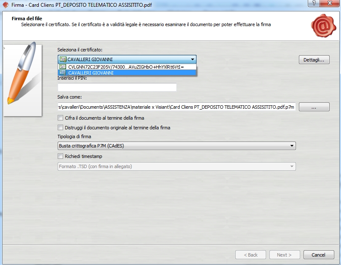Image resolution: width=341 pixels, height=265 pixels.
Task: Click the Cancel button
Action: pos(318,255)
